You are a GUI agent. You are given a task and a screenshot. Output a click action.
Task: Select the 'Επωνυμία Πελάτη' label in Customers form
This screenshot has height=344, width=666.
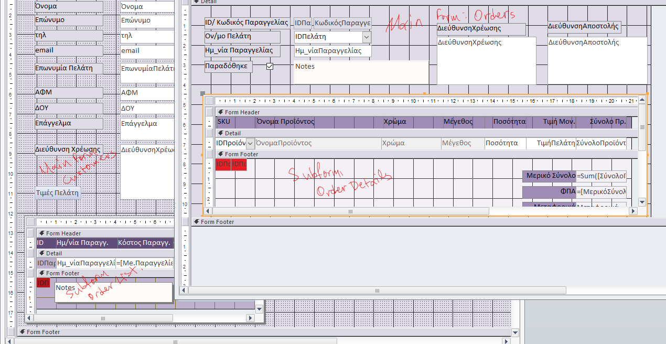point(69,68)
